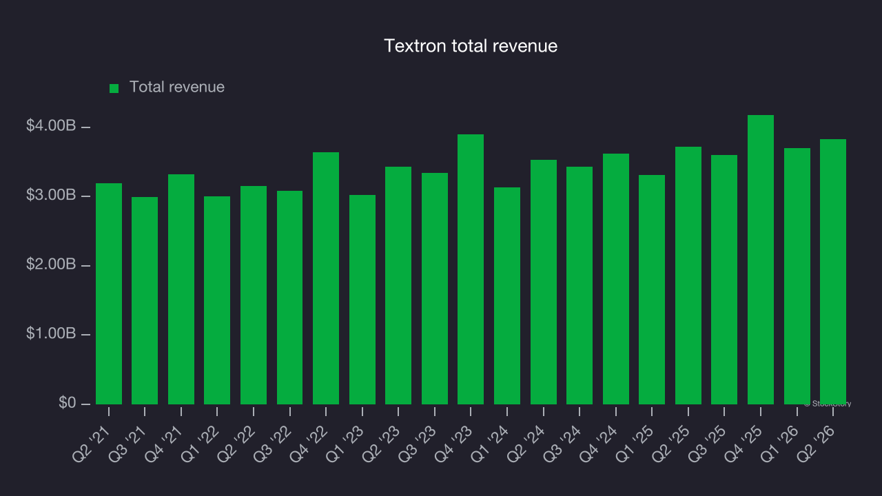The height and width of the screenshot is (496, 882).
Task: Click the Textron total revenue chart title
Action: [x=471, y=46]
